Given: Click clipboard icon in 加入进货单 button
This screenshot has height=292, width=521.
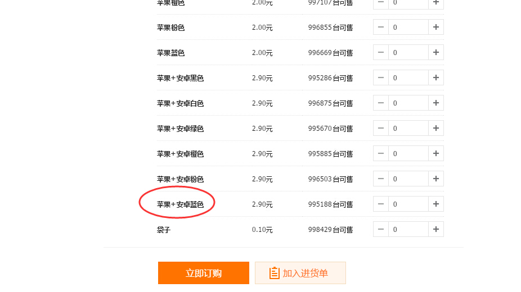Looking at the screenshot, I should [274, 273].
